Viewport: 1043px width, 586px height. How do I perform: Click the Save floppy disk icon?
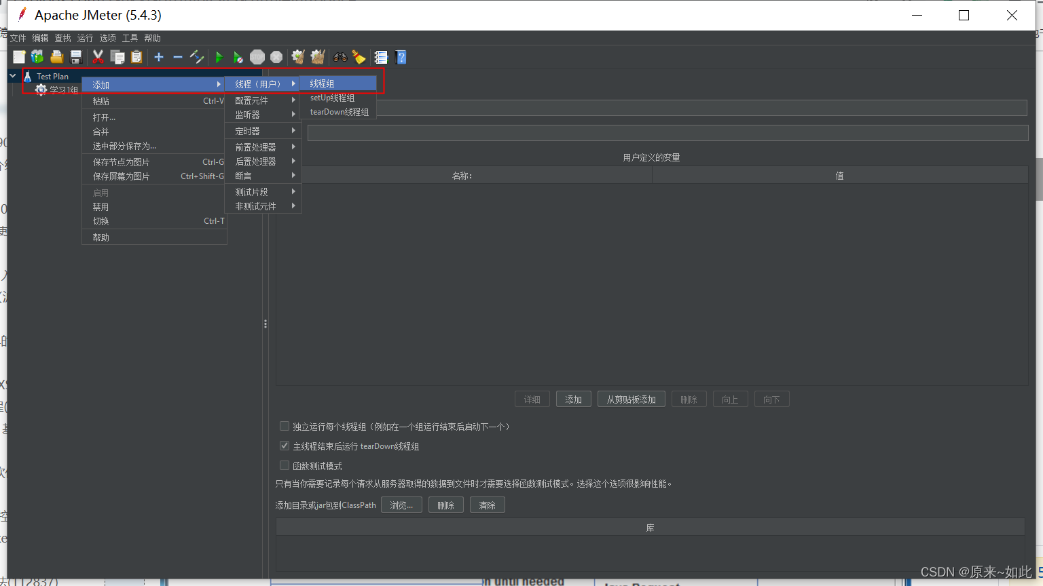76,57
